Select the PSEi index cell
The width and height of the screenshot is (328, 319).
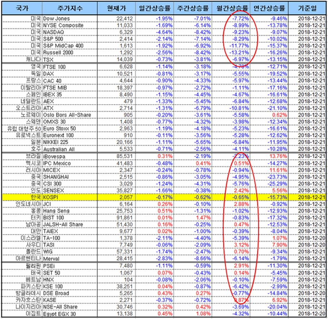tap(70, 266)
